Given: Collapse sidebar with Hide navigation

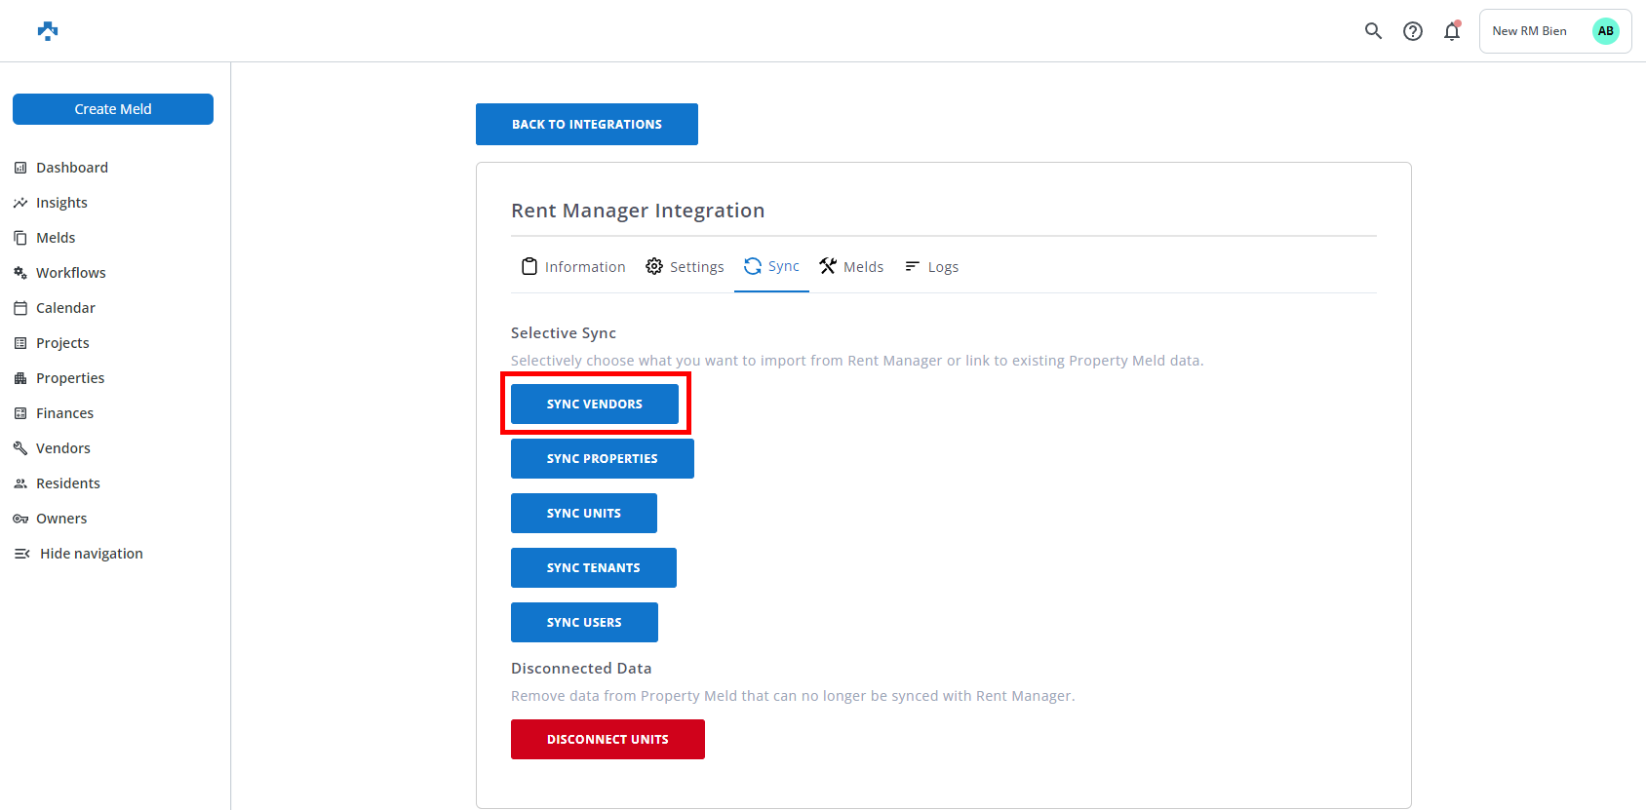Looking at the screenshot, I should point(91,554).
